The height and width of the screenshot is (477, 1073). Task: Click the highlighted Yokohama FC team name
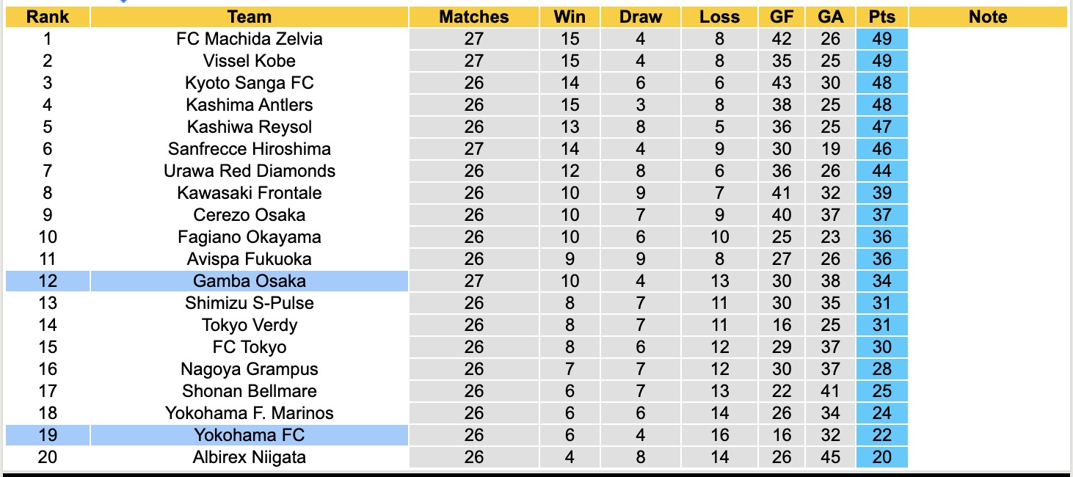pyautogui.click(x=250, y=435)
